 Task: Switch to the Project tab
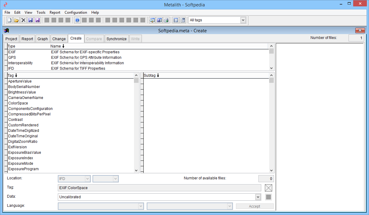tap(12, 39)
